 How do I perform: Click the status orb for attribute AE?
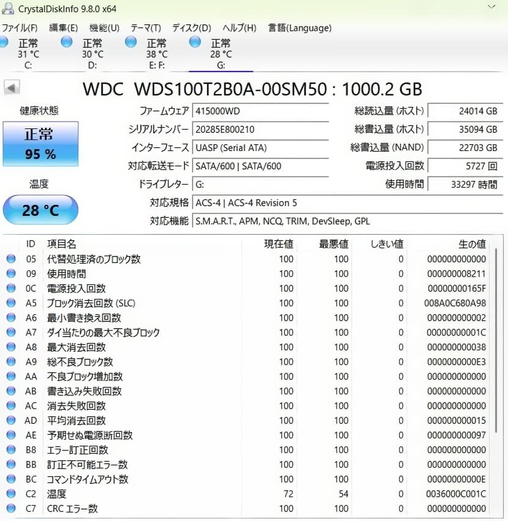click(11, 435)
